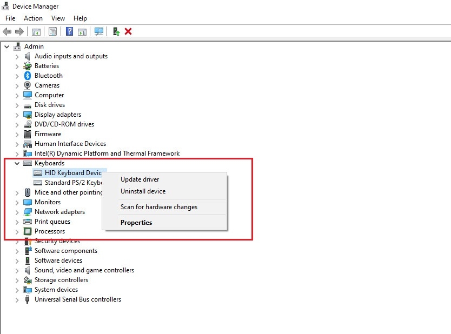
Task: Expand the Software components arrow
Action: 17,251
